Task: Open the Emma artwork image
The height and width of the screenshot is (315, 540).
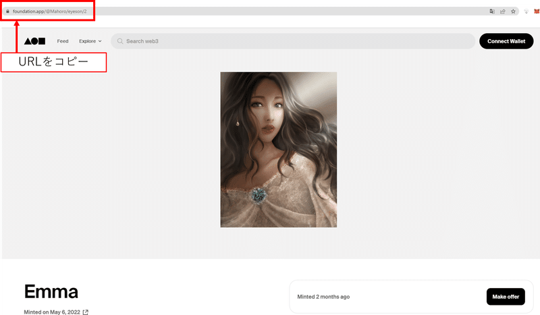Action: click(x=279, y=150)
